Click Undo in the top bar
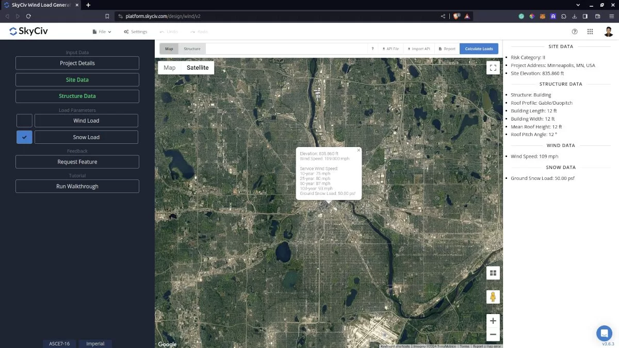Screen dimensions: 619x348 point(169,31)
